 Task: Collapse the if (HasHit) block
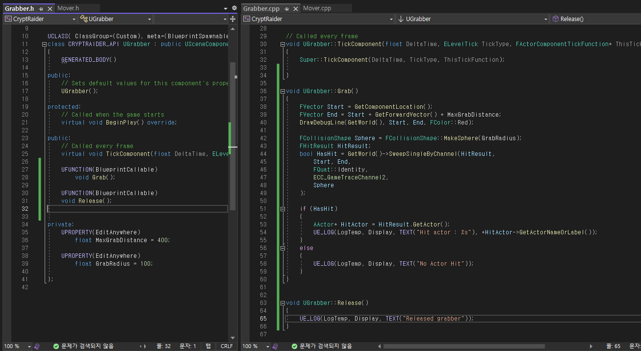[282, 209]
